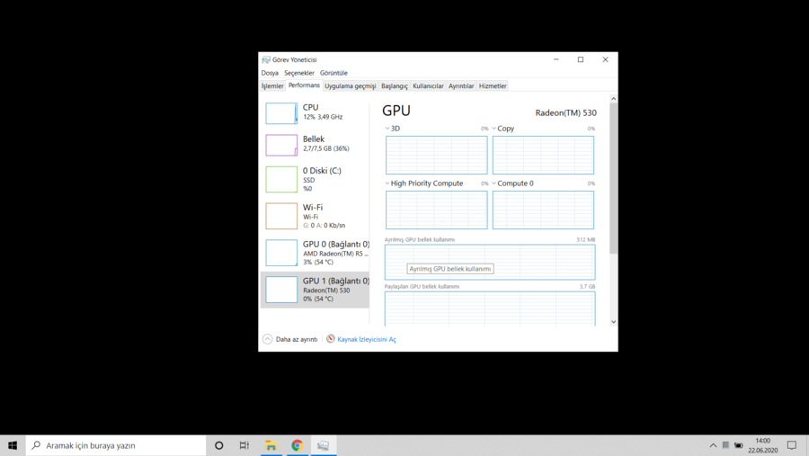Open the Seçenekler menu
Viewport: 809px width, 456px height.
point(299,73)
